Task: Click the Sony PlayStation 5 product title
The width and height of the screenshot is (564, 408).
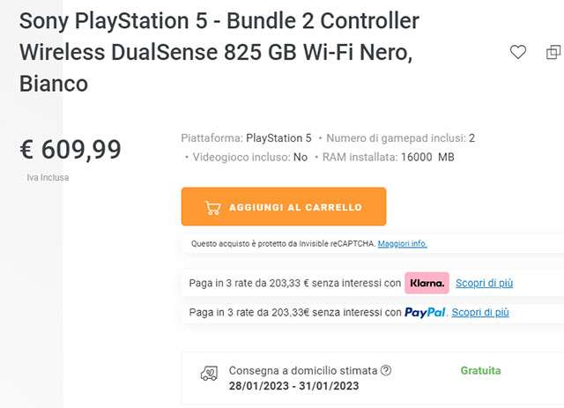Action: [219, 52]
